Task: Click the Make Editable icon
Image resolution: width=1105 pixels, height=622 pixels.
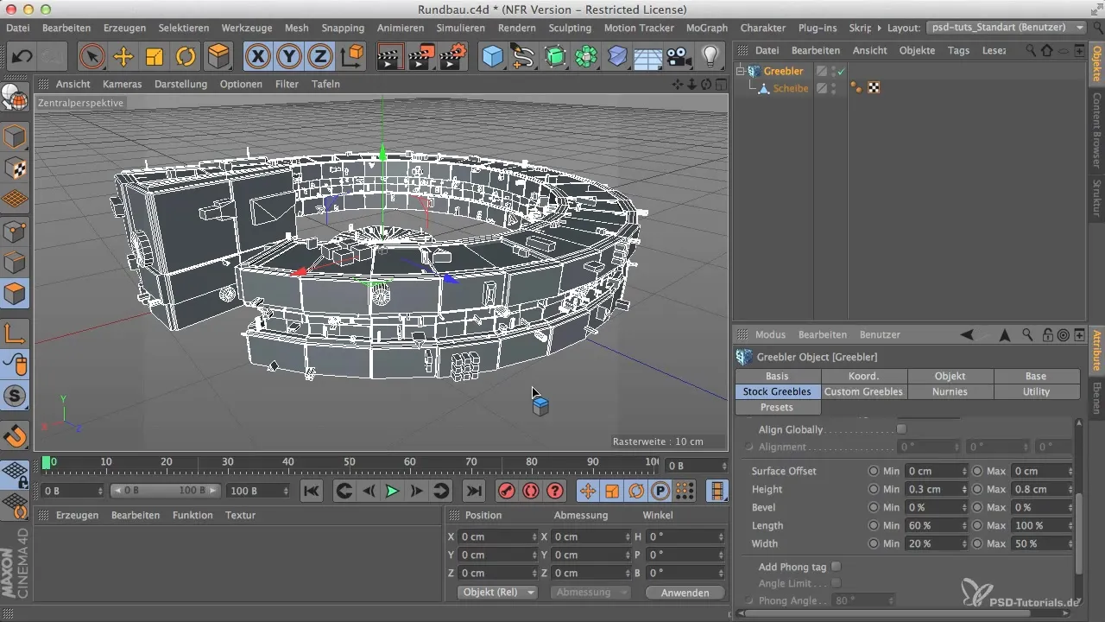Action: pos(16,100)
